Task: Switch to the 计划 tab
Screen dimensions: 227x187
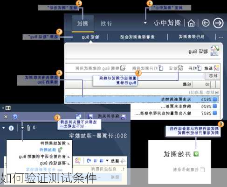Action: [x=106, y=23]
